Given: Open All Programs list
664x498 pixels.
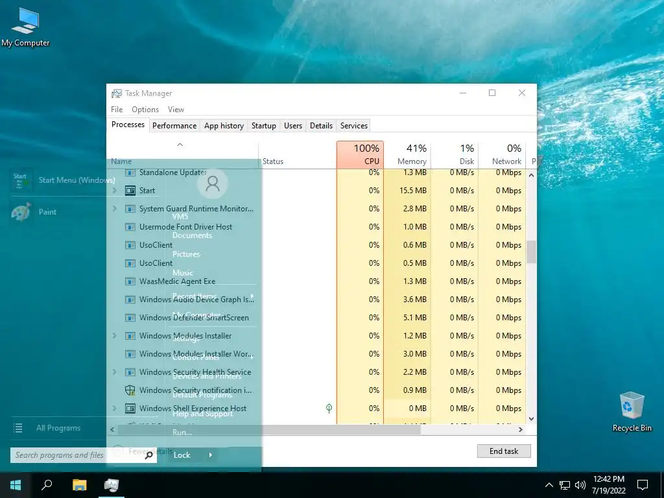Looking at the screenshot, I should pyautogui.click(x=58, y=428).
